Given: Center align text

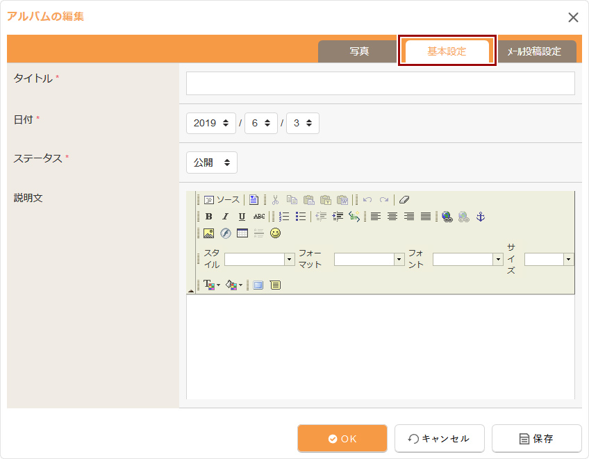Looking at the screenshot, I should 392,217.
